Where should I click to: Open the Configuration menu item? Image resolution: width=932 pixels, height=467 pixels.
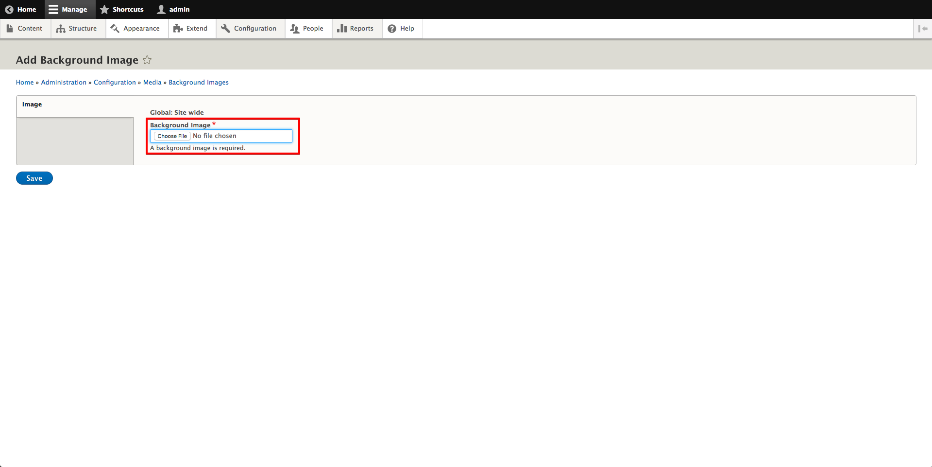point(249,29)
